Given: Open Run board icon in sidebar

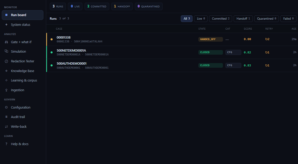Looking at the screenshot, I should 6,15.
